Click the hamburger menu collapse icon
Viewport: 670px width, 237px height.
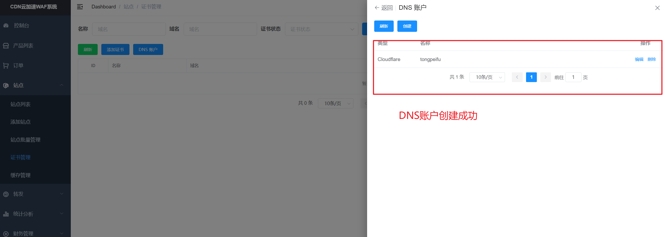click(x=80, y=7)
